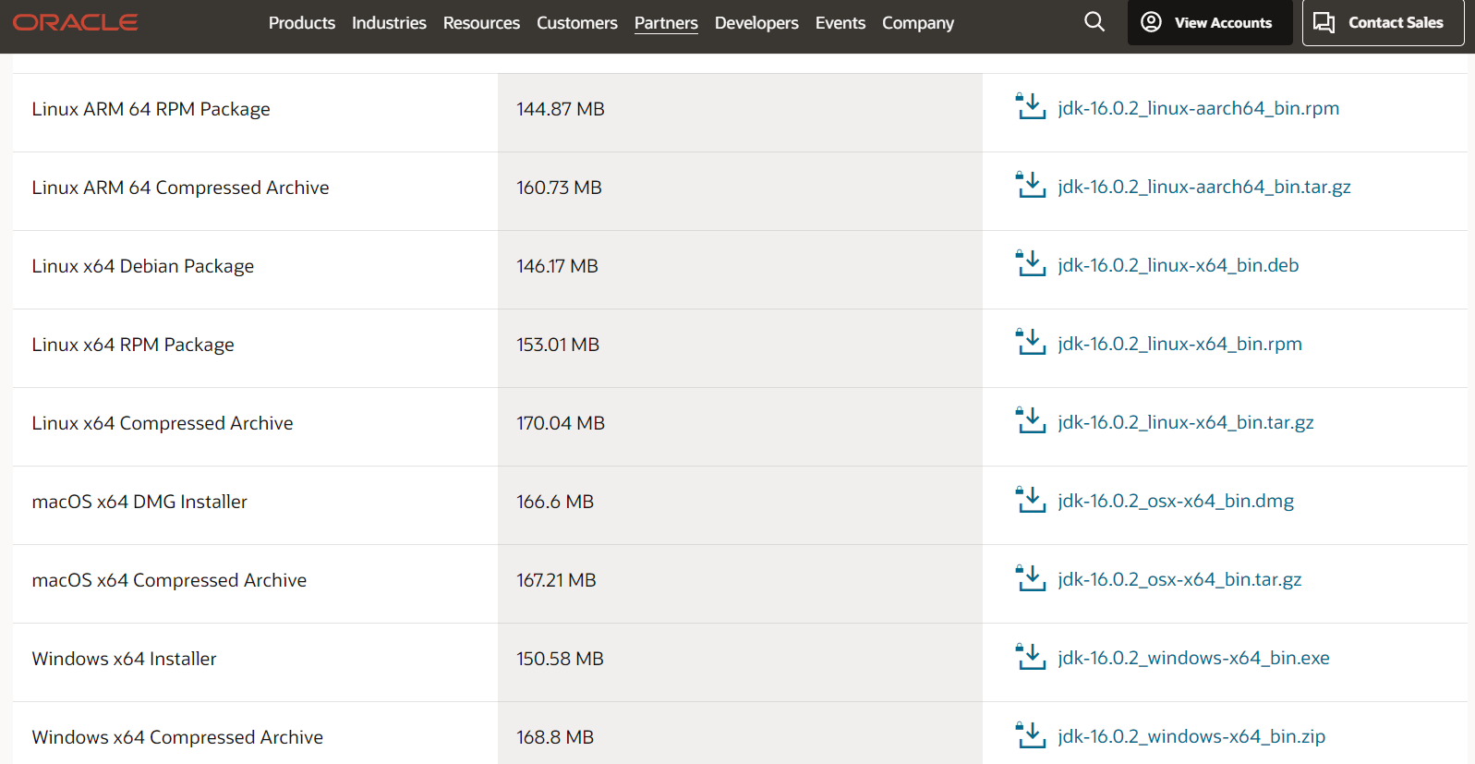Click download icon for osx-x64_bin.tar.gz

[1031, 577]
